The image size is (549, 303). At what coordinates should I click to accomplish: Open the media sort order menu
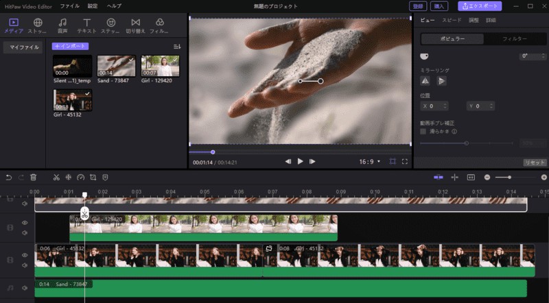pyautogui.click(x=177, y=46)
